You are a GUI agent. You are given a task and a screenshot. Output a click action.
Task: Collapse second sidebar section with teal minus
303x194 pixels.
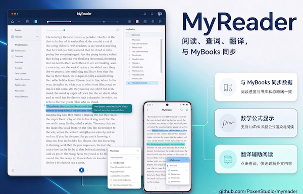point(37,37)
